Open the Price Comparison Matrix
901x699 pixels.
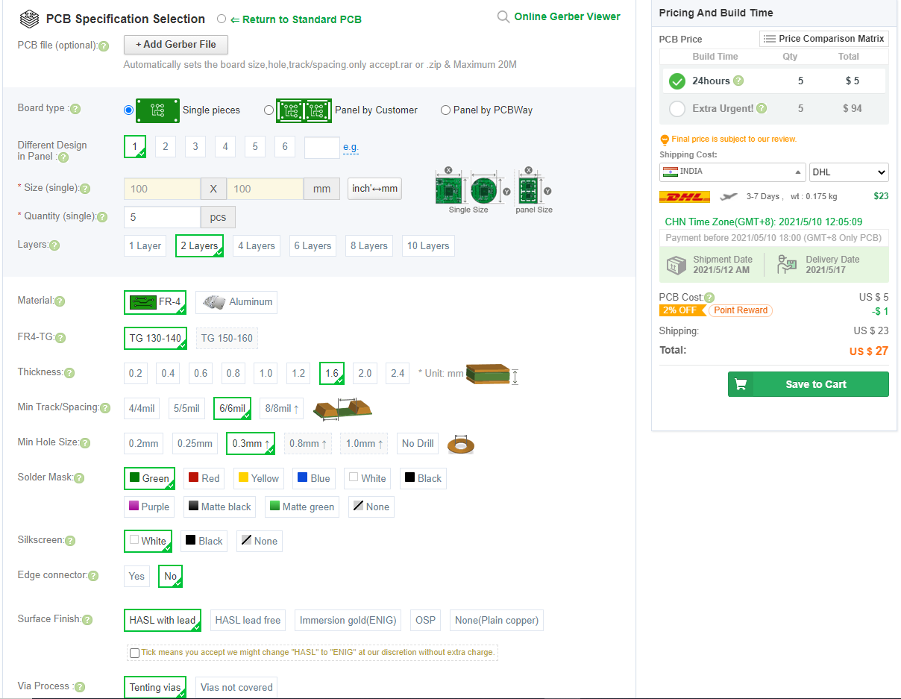[824, 39]
